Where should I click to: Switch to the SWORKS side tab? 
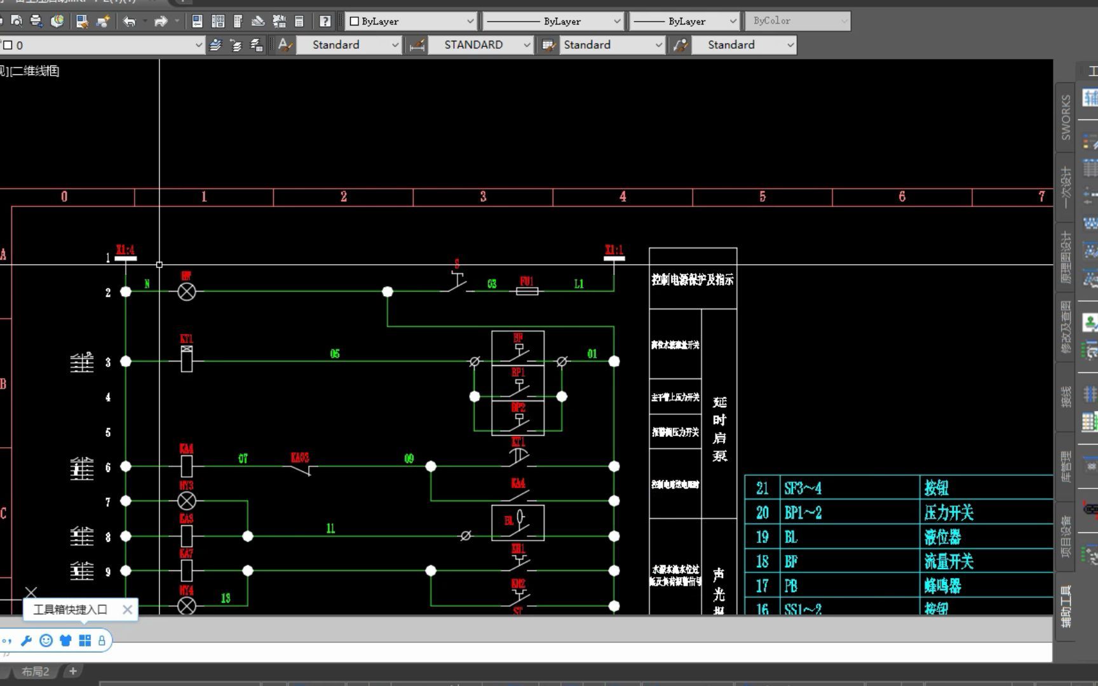tap(1066, 118)
